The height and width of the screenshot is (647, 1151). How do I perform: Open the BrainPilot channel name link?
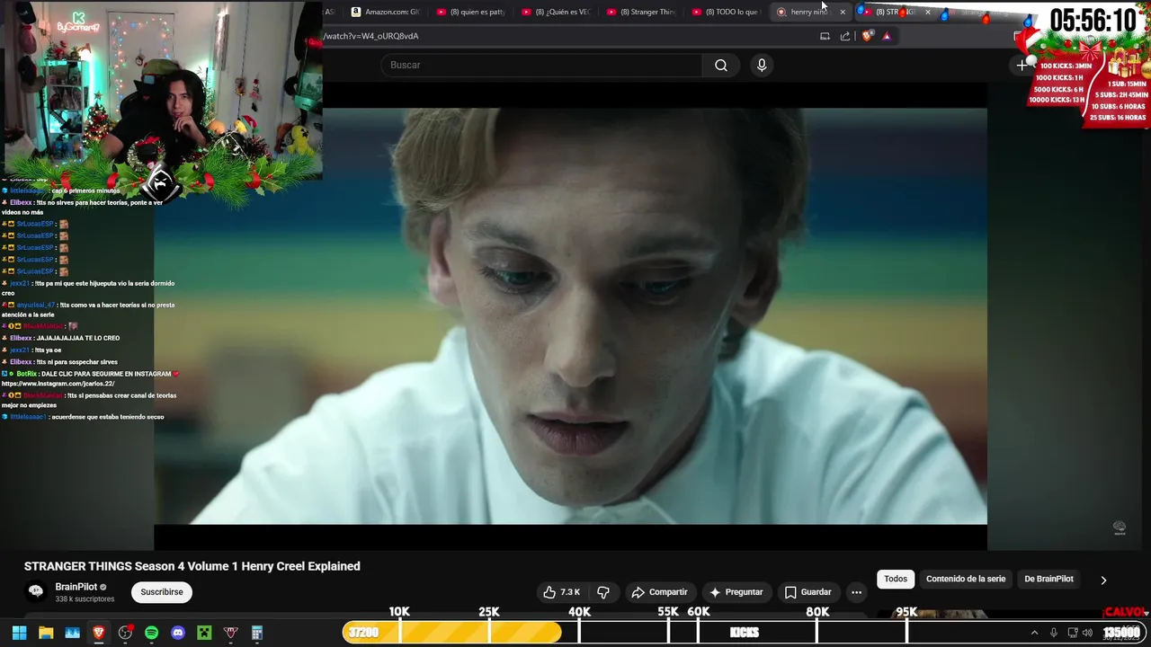click(76, 587)
